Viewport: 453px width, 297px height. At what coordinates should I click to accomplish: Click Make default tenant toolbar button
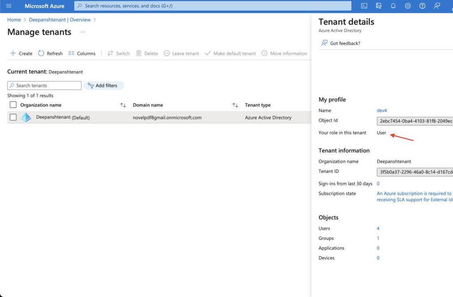point(230,53)
